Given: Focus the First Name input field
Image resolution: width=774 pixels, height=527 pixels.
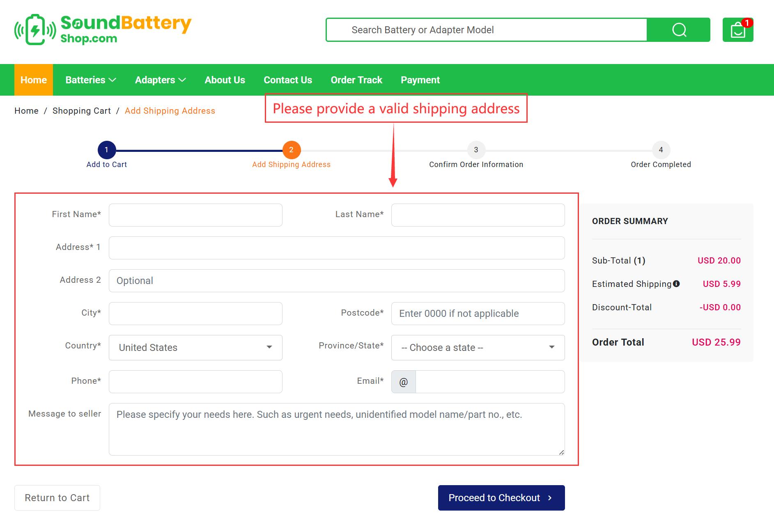Looking at the screenshot, I should (x=195, y=215).
